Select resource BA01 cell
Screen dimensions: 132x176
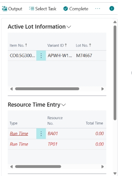pos(53,133)
